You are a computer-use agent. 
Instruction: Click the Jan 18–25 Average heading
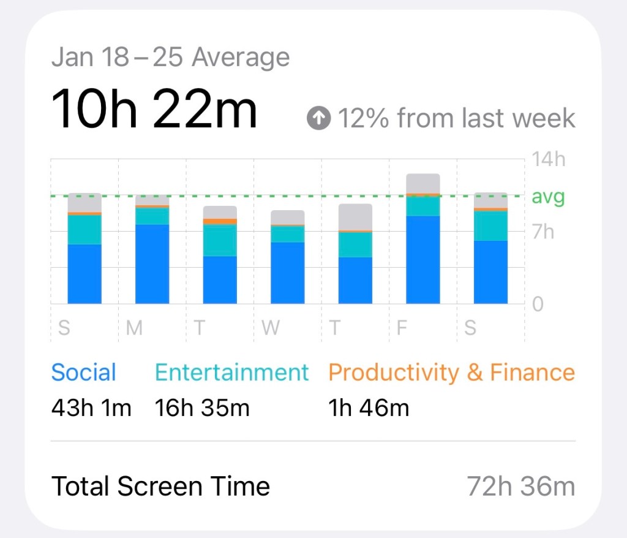point(170,58)
